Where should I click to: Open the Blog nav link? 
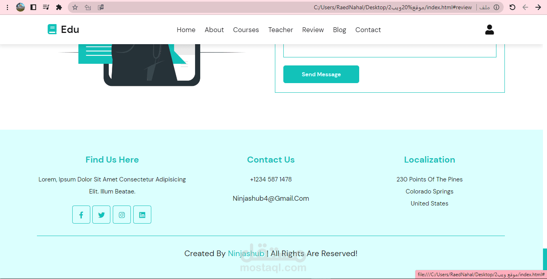340,30
